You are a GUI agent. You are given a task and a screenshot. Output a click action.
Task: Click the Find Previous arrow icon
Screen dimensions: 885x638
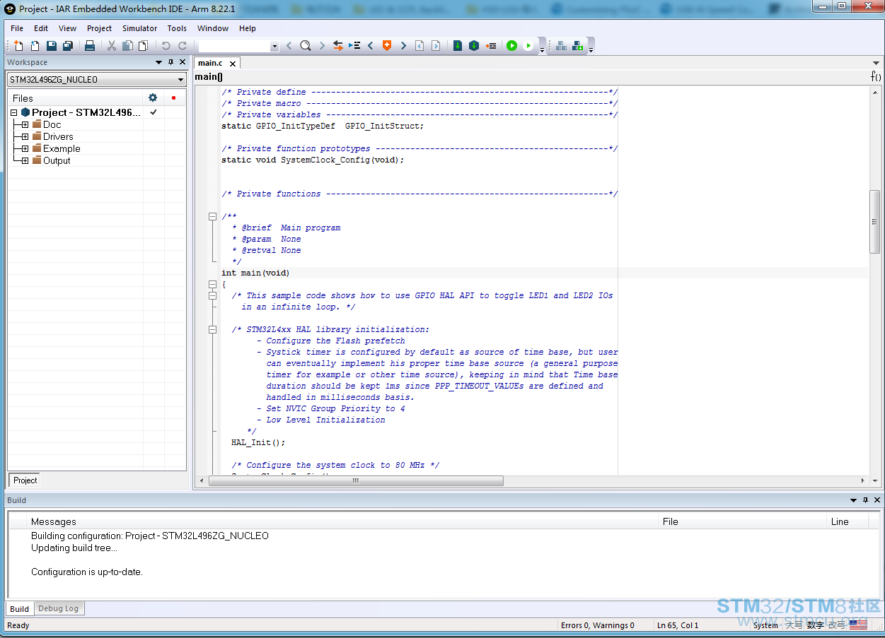pyautogui.click(x=289, y=46)
